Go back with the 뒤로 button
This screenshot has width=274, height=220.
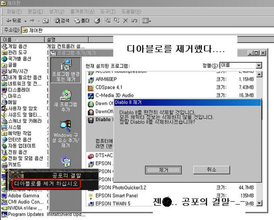point(14,21)
